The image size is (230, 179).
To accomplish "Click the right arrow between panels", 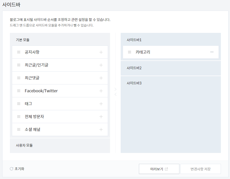I will 115,89.
